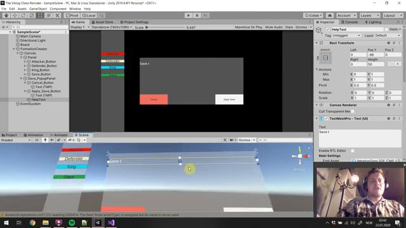Open Rect Transform help icon

pyautogui.click(x=388, y=43)
